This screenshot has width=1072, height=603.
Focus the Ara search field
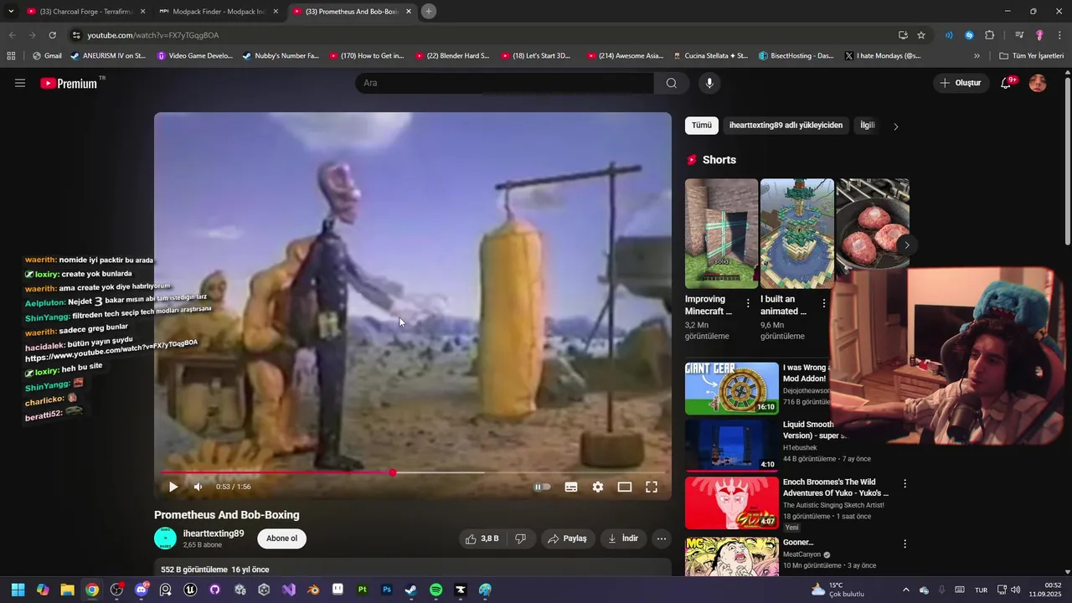pyautogui.click(x=504, y=83)
